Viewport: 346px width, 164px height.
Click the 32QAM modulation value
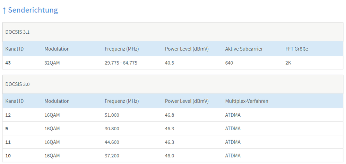(52, 63)
